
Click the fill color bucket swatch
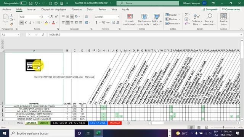[x=46, y=23]
